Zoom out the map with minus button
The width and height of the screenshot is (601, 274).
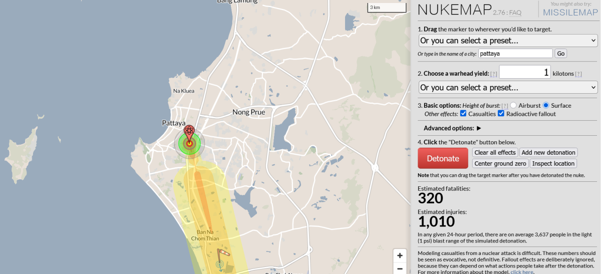400,268
